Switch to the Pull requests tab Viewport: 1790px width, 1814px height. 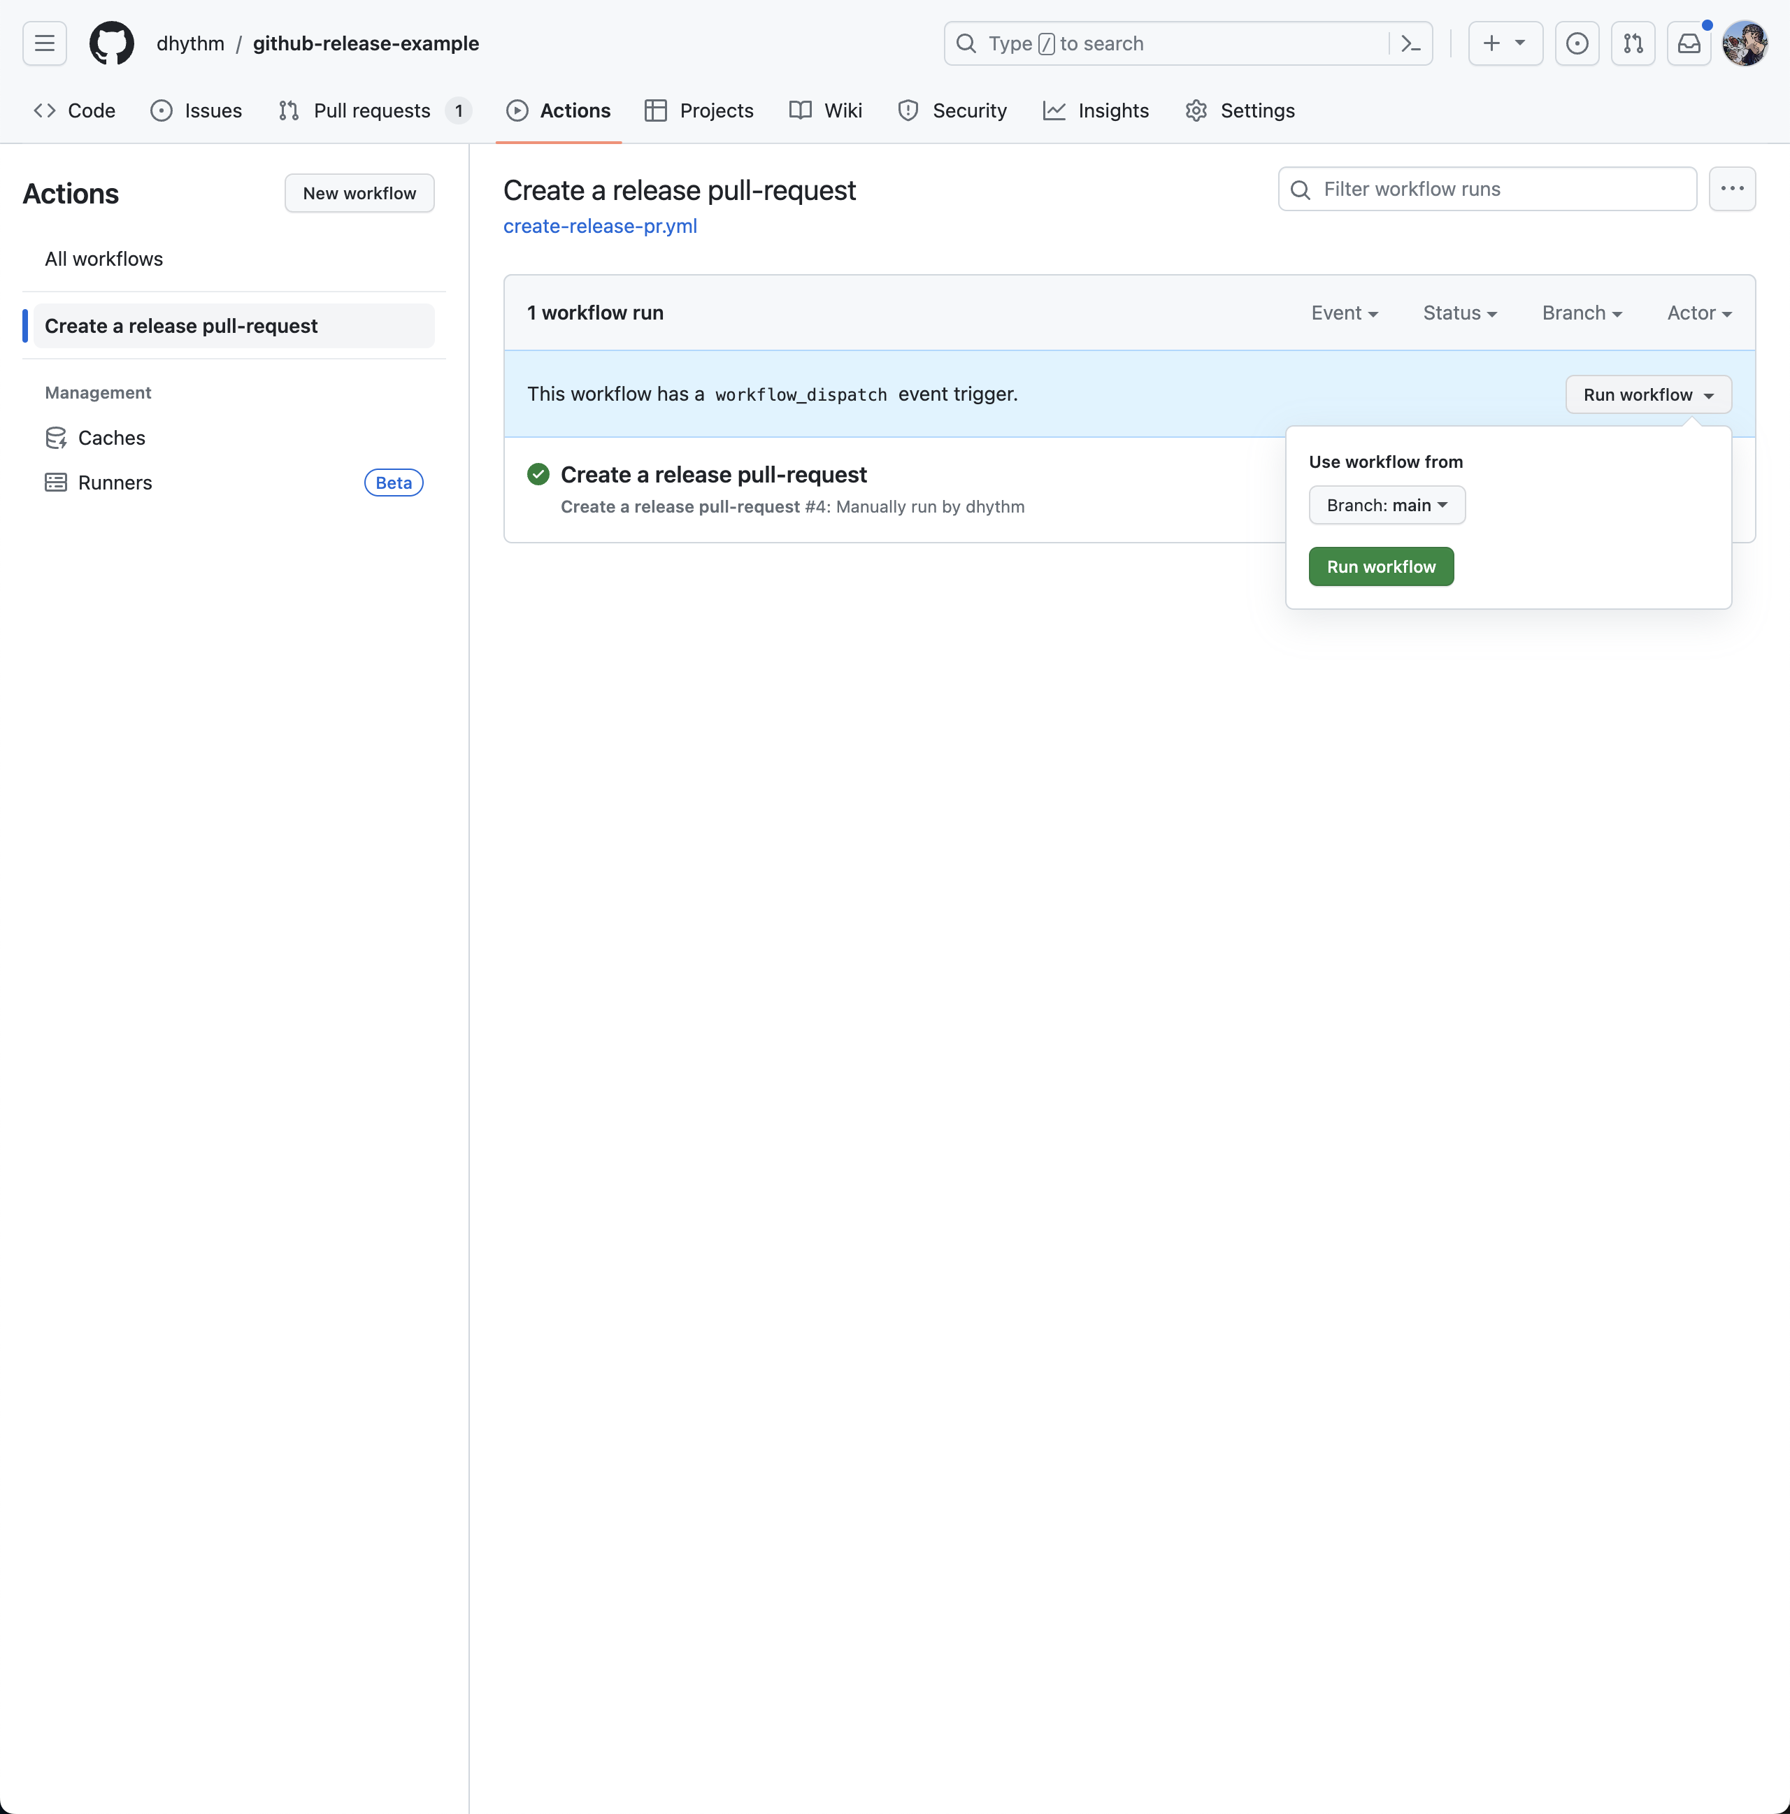pos(373,110)
